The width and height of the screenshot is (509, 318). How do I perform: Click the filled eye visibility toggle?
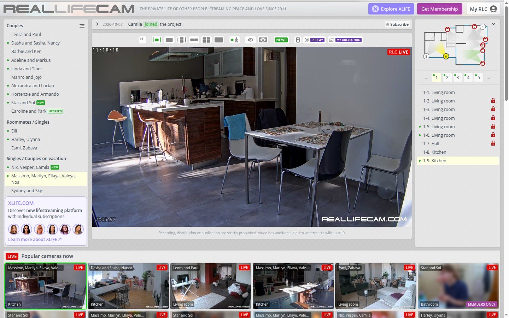pos(263,40)
